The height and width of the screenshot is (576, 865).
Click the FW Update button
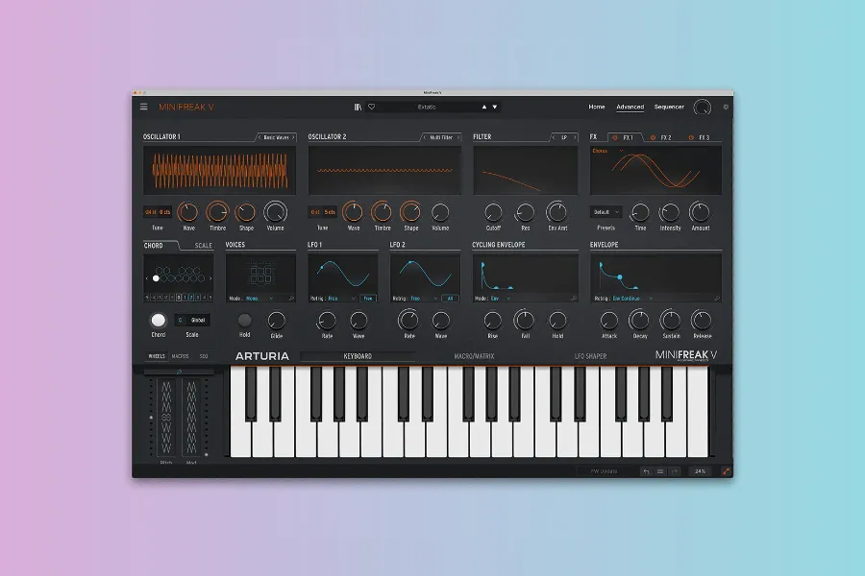click(x=605, y=471)
